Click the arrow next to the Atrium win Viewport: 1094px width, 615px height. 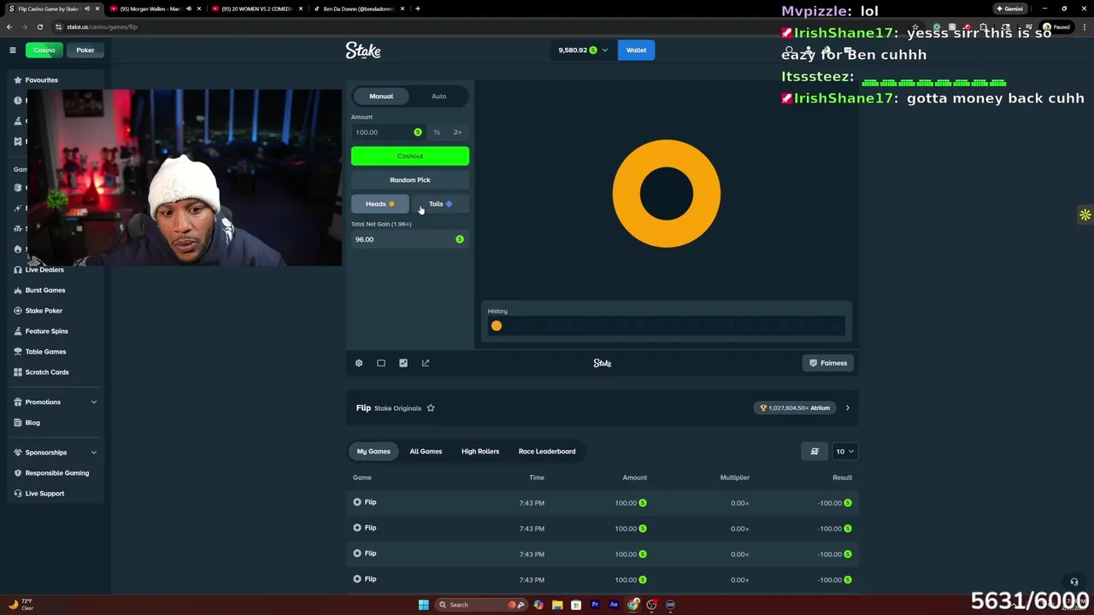pos(847,408)
